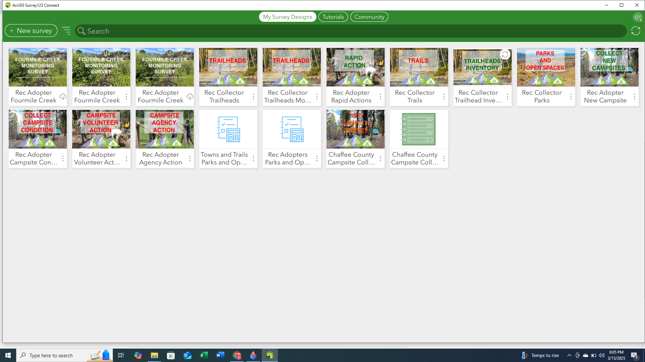Open File Explorer from taskbar
The height and width of the screenshot is (362, 645).
click(x=154, y=355)
